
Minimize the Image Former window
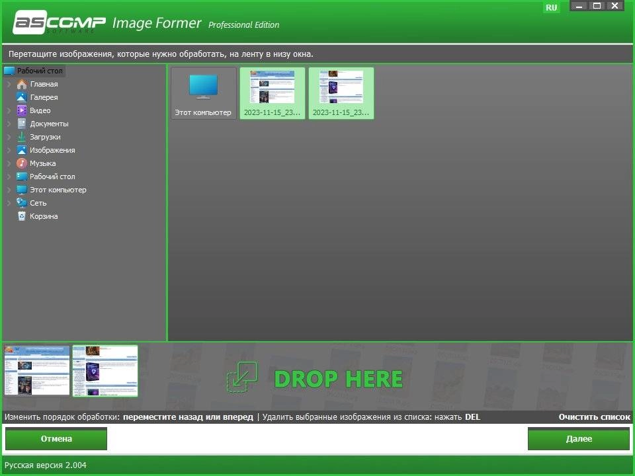click(579, 6)
